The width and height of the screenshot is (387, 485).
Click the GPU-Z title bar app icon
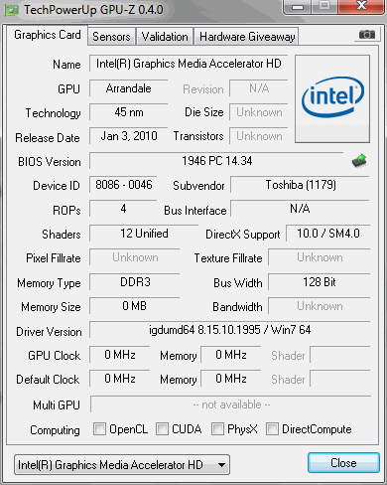(x=12, y=10)
